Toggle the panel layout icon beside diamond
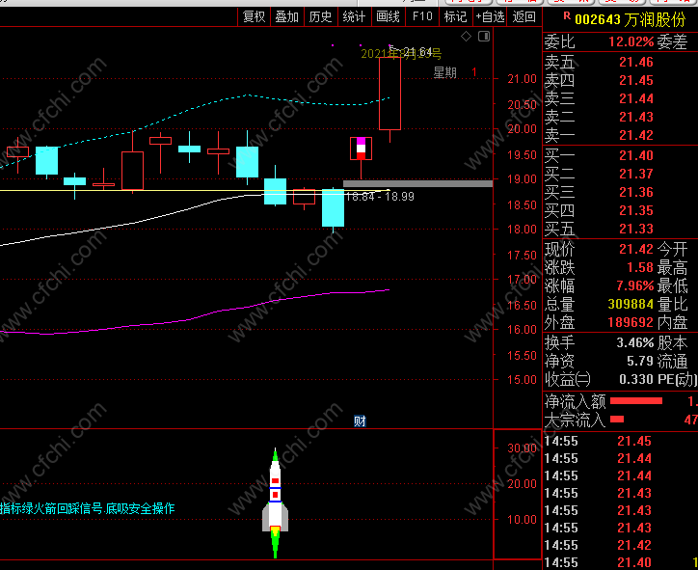 [x=482, y=37]
